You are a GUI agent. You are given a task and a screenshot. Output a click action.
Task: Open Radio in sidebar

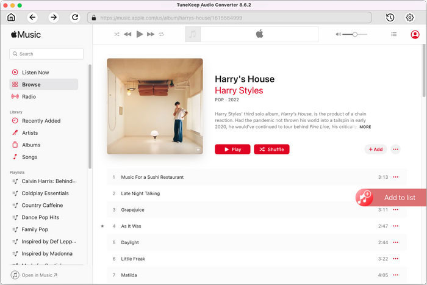44,96
